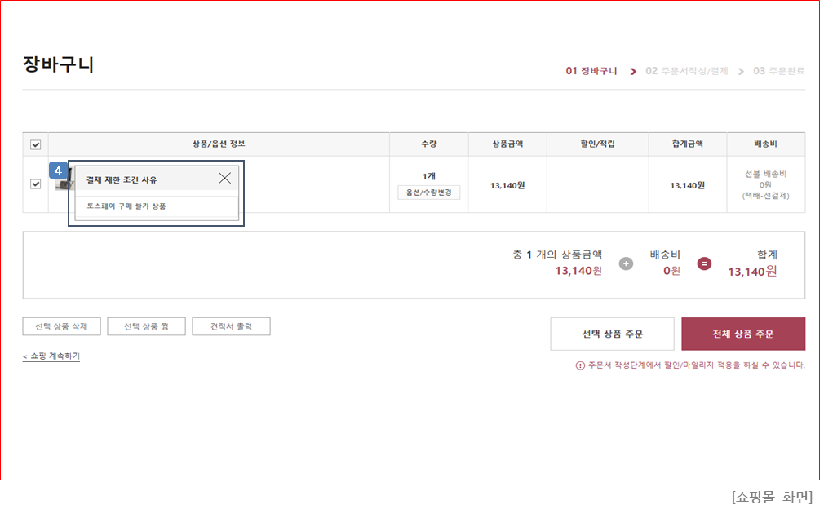Image resolution: width=824 pixels, height=518 pixels.
Task: Click the 전체 상품 주문 button
Action: tap(743, 334)
